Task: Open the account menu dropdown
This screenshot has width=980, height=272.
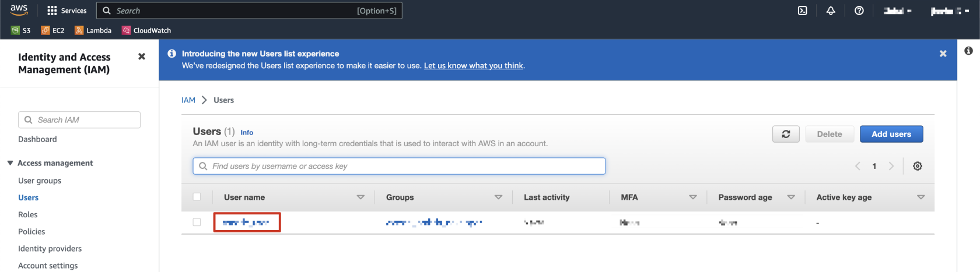Action: click(950, 10)
